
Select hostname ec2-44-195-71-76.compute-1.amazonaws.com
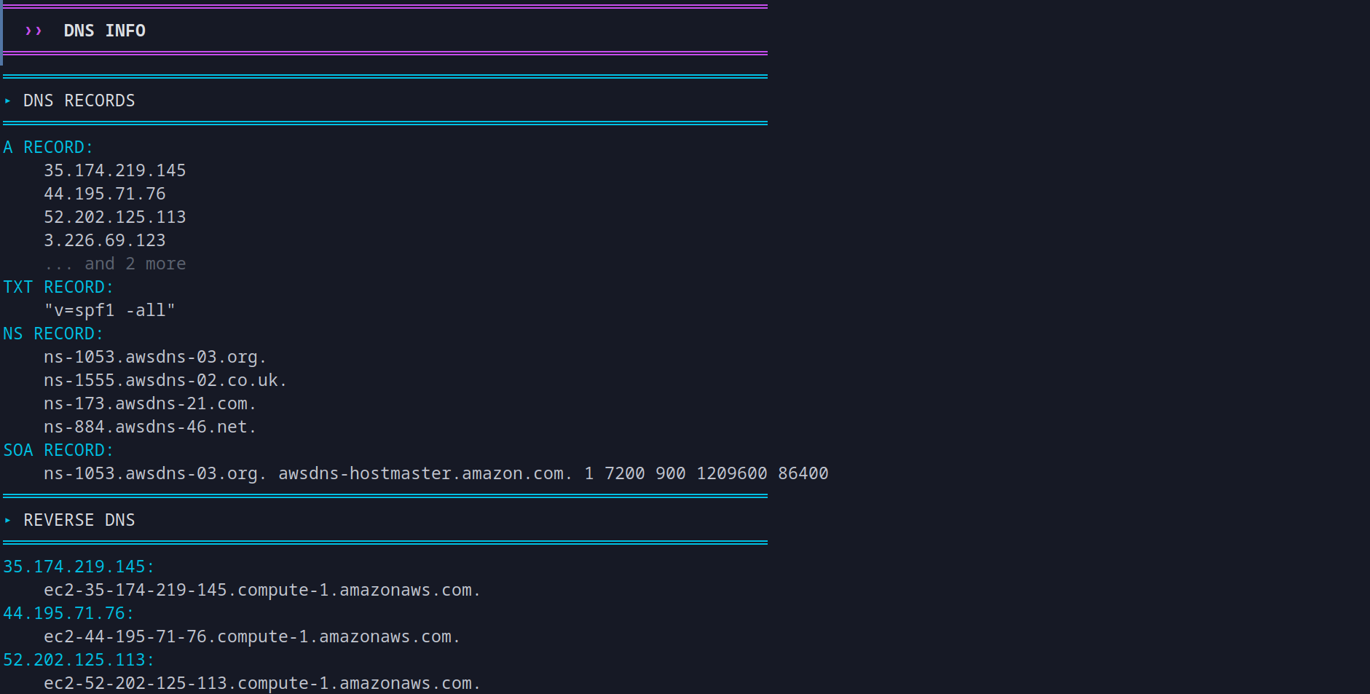[x=251, y=636]
